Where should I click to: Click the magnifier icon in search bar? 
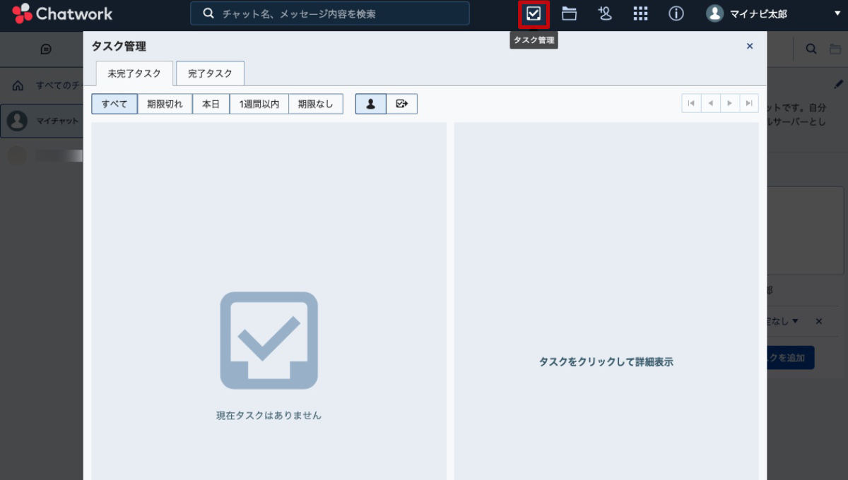[x=208, y=13]
